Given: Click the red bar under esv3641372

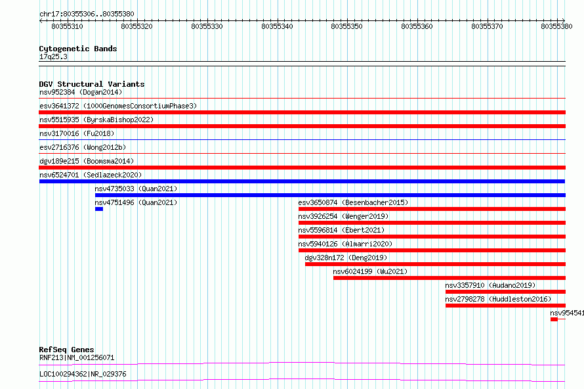Looking at the screenshot, I should pyautogui.click(x=302, y=112).
